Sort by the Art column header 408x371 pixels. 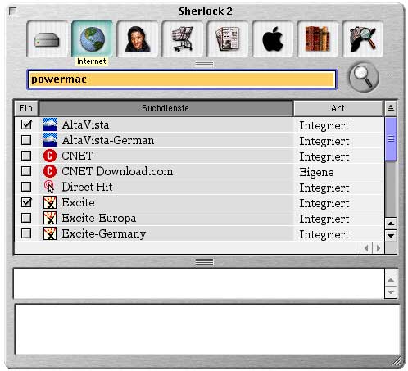338,108
